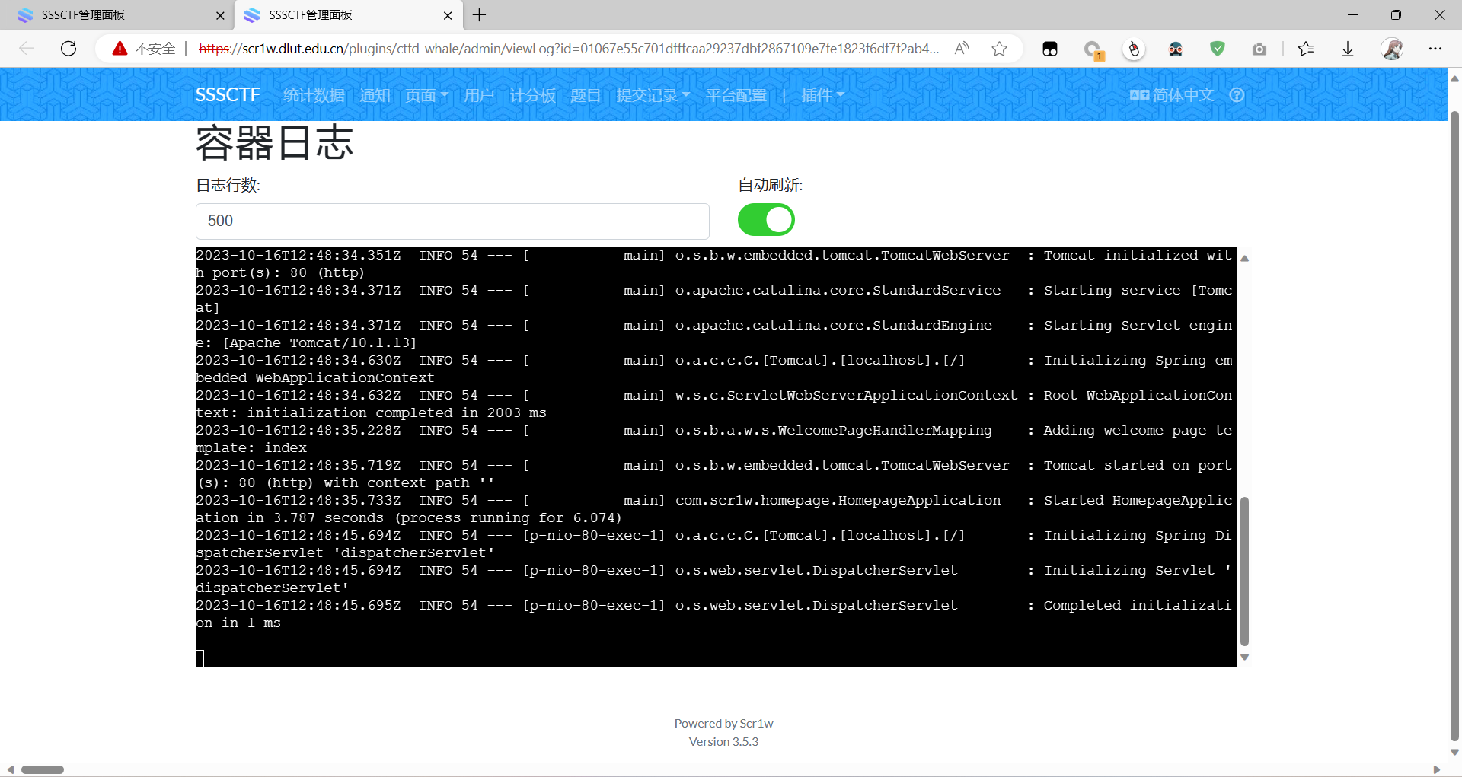The height and width of the screenshot is (777, 1462).
Task: Click the browser refresh icon
Action: 69,49
